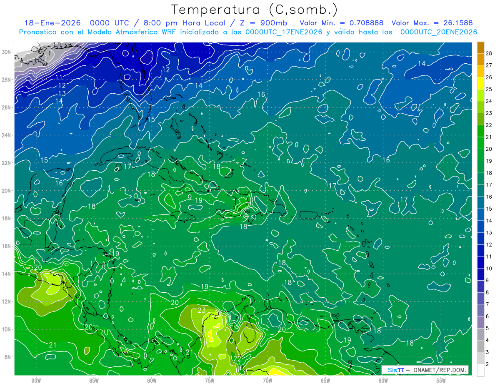The height and width of the screenshot is (386, 500).
Task: Click the latitude axis label 30N
Action: pyautogui.click(x=7, y=52)
